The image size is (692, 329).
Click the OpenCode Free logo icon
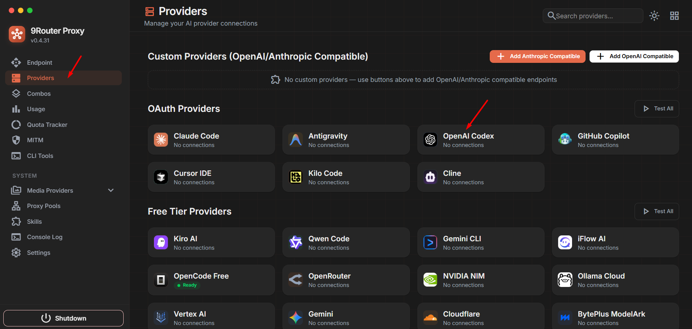161,280
